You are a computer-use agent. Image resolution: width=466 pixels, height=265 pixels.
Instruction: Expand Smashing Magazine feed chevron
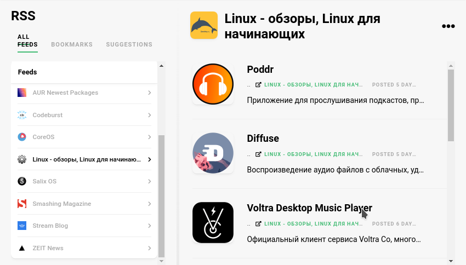click(150, 204)
